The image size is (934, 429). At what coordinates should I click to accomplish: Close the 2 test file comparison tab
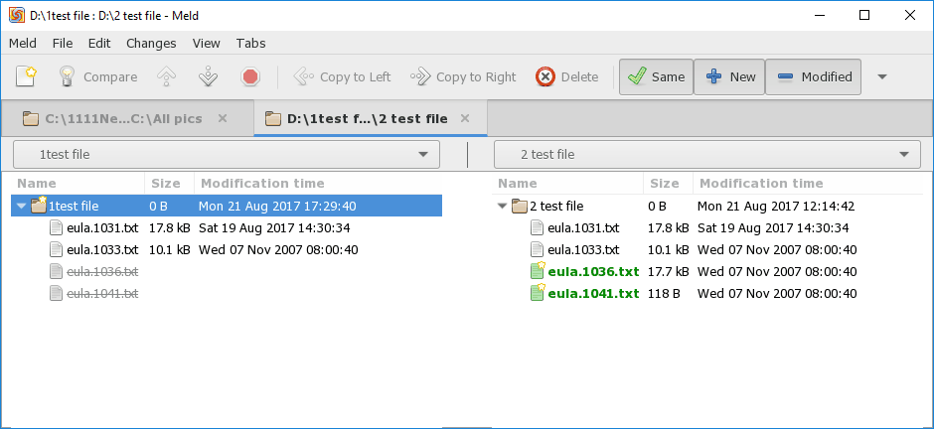click(x=465, y=118)
